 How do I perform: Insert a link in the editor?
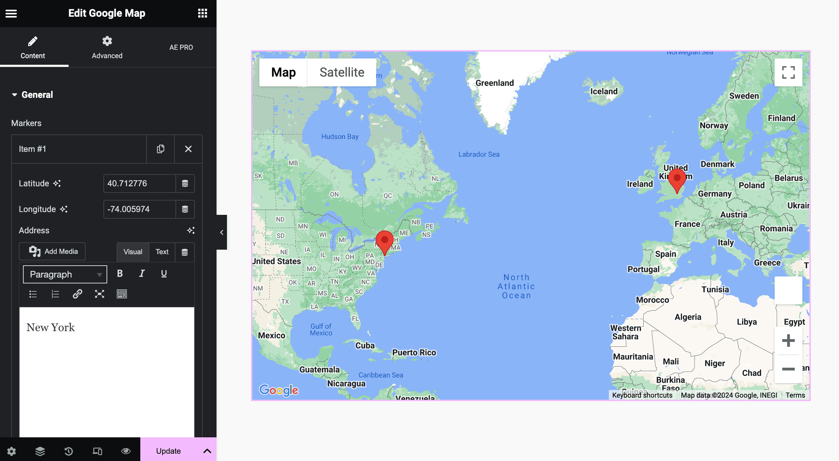click(x=77, y=294)
